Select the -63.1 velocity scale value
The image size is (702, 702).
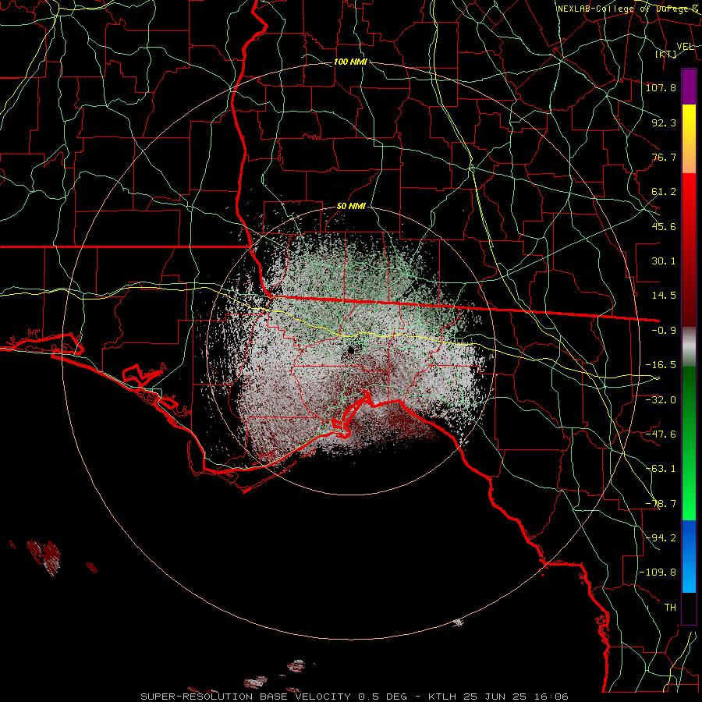coord(661,469)
